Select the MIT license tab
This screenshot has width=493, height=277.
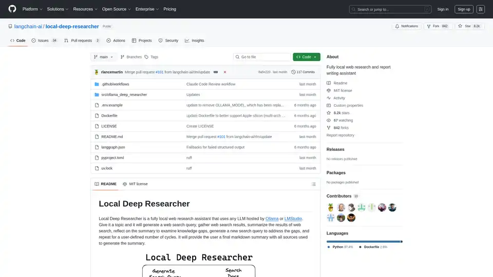pyautogui.click(x=135, y=184)
